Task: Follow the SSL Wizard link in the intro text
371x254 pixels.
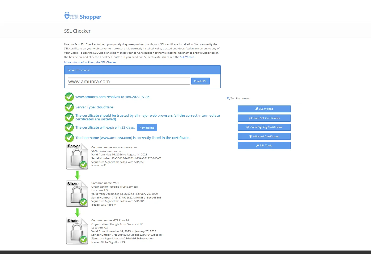Action: (x=187, y=57)
